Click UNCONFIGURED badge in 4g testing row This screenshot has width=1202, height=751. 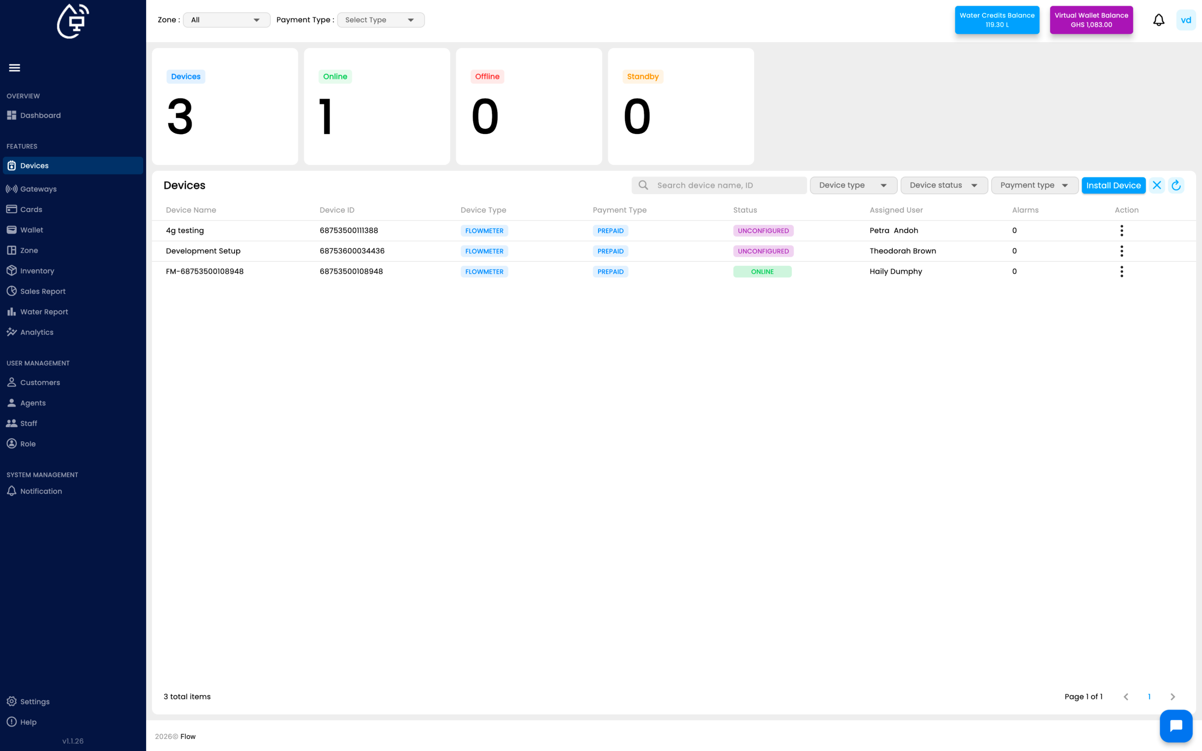point(763,230)
